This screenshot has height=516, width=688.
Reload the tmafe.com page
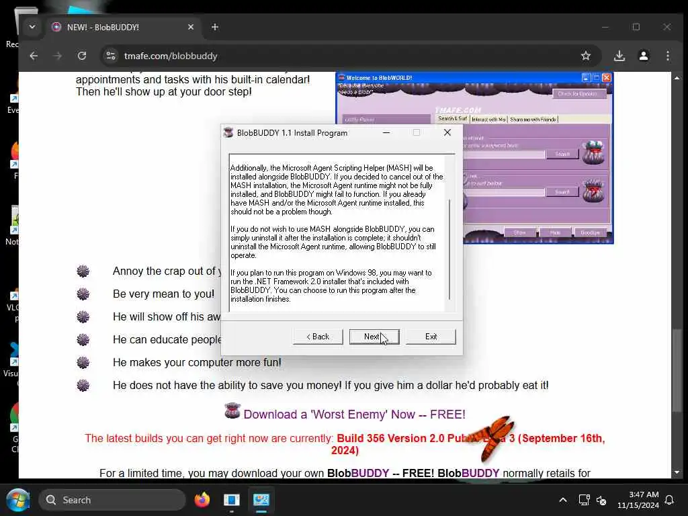[x=81, y=56]
